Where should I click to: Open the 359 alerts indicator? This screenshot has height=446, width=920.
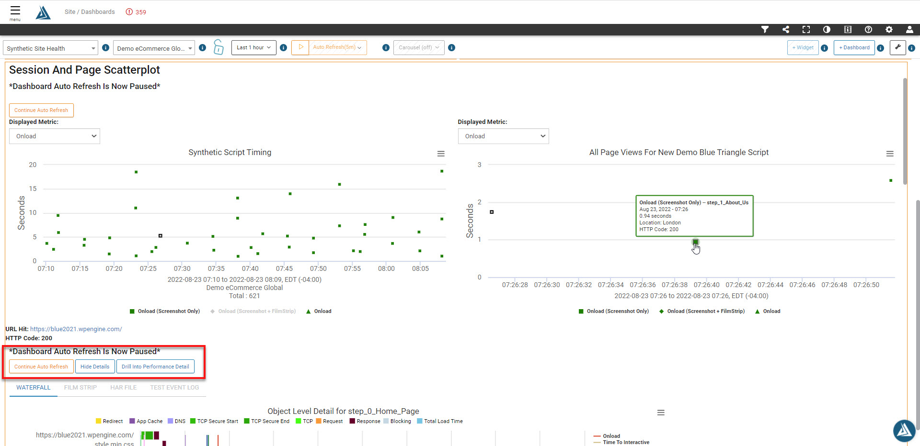click(136, 12)
